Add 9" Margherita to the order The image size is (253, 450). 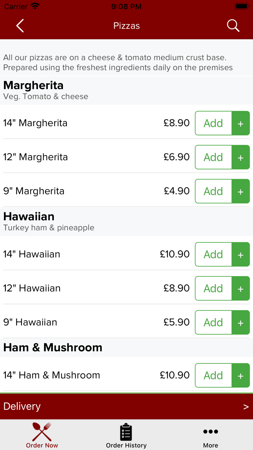pyautogui.click(x=213, y=191)
